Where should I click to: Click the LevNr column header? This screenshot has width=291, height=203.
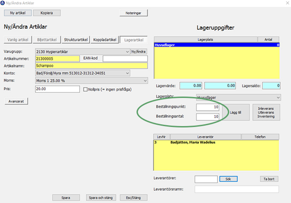pyautogui.click(x=161, y=137)
